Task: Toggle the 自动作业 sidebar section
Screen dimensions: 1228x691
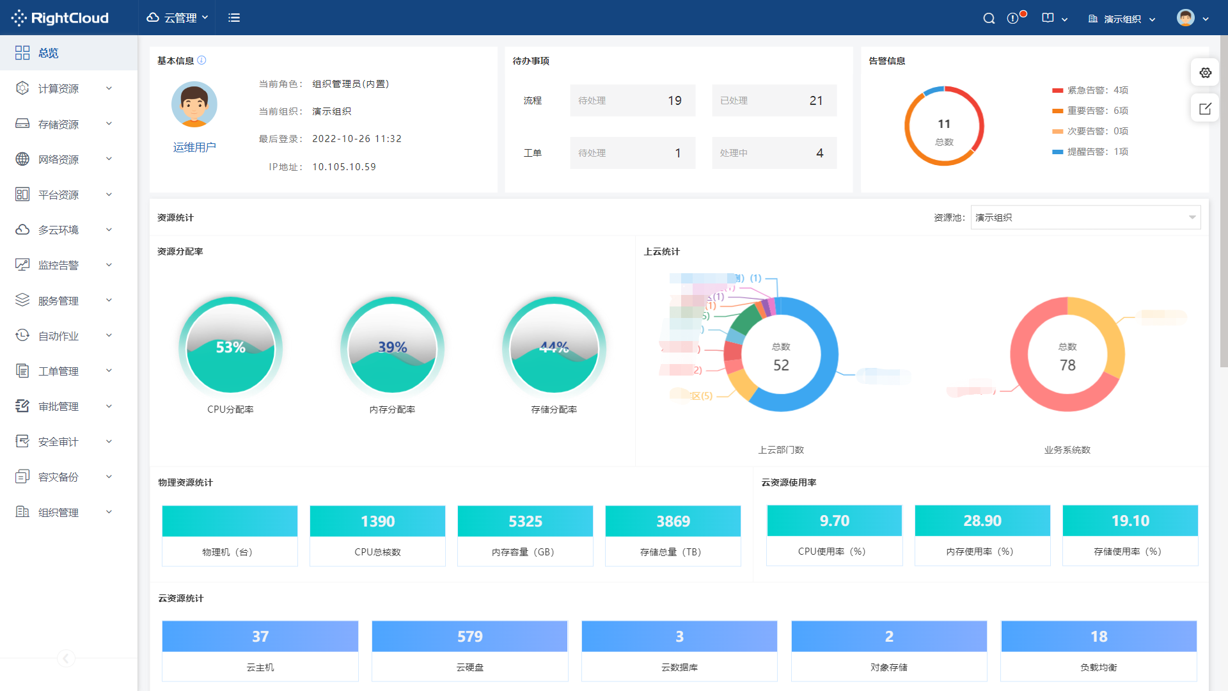Action: [63, 335]
